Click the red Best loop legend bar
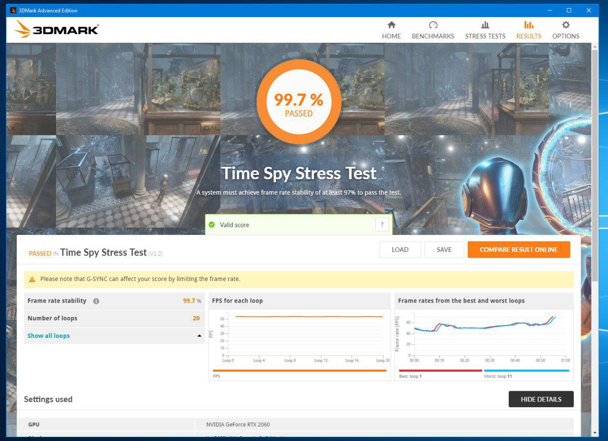Screen dimensions: 608x441 pos(440,371)
